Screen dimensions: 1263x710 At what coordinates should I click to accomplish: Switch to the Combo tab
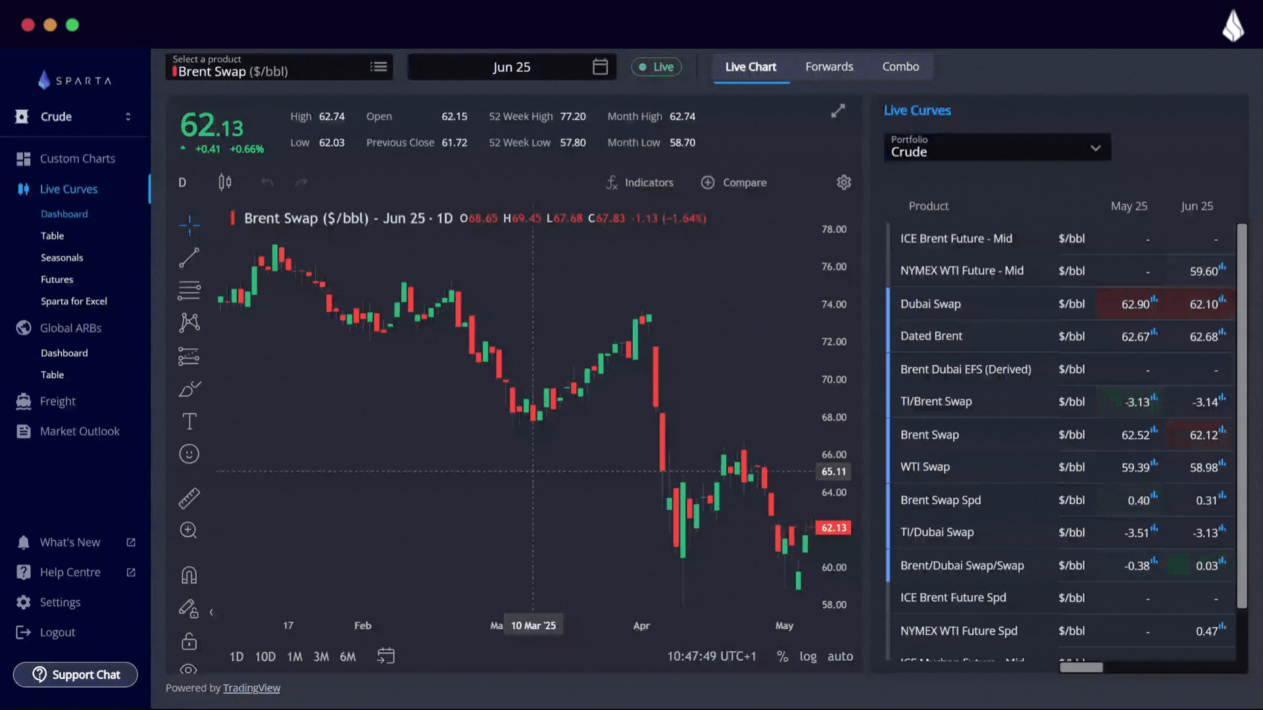pyautogui.click(x=901, y=67)
